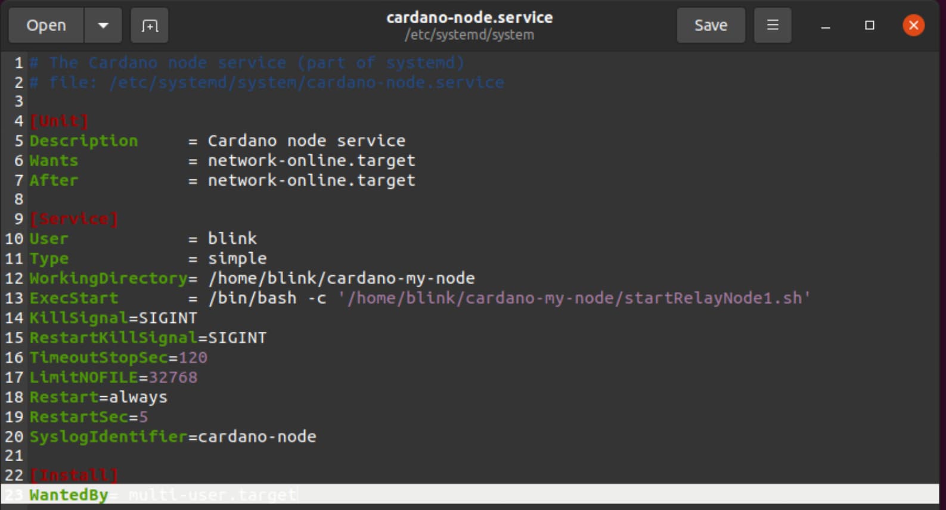Place cursor on the [Service] section header
The width and height of the screenshot is (946, 510).
(x=74, y=219)
